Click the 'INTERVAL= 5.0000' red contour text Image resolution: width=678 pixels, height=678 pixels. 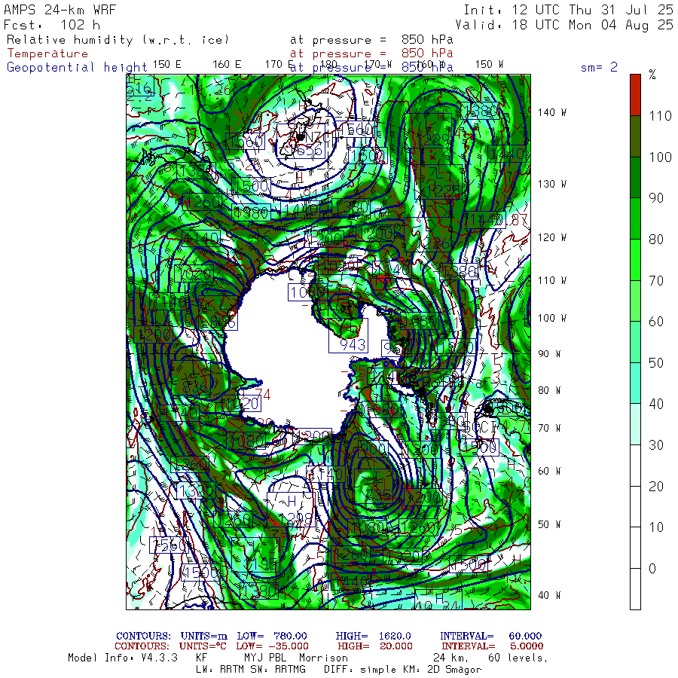(x=493, y=646)
